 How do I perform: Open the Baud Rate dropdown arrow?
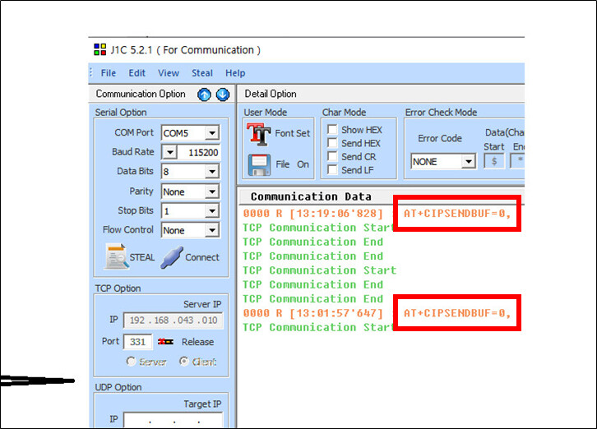pyautogui.click(x=170, y=152)
